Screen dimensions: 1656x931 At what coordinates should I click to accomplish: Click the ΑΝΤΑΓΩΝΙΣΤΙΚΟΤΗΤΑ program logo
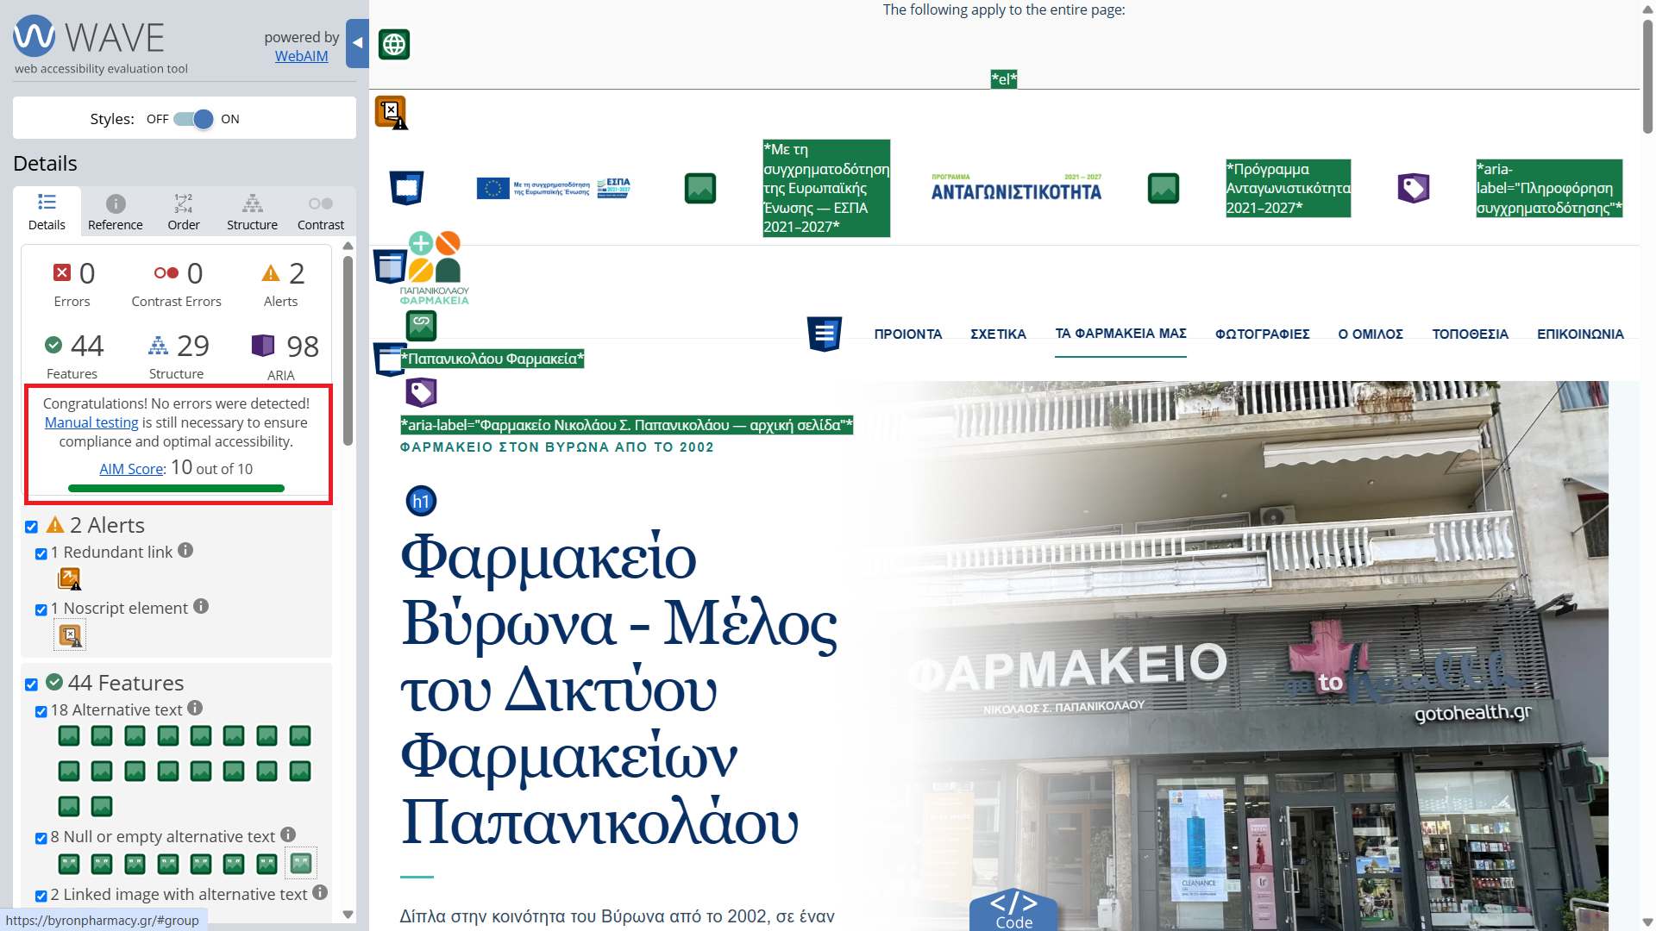point(1016,188)
